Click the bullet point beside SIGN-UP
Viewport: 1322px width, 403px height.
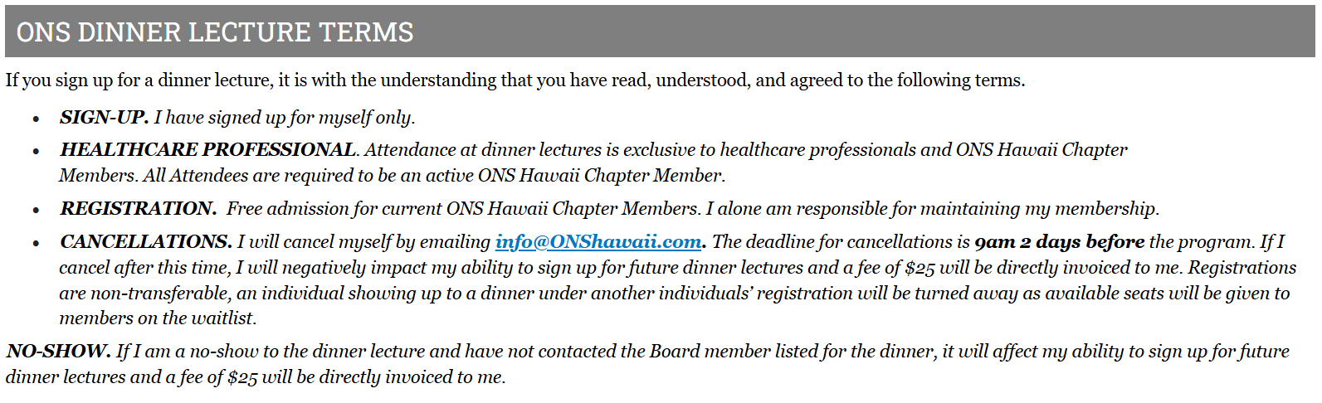[x=36, y=119]
